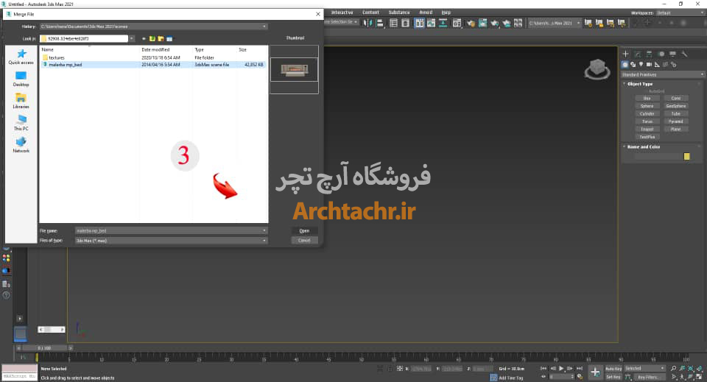Create a Box primitive
The image size is (707, 382).
647,98
